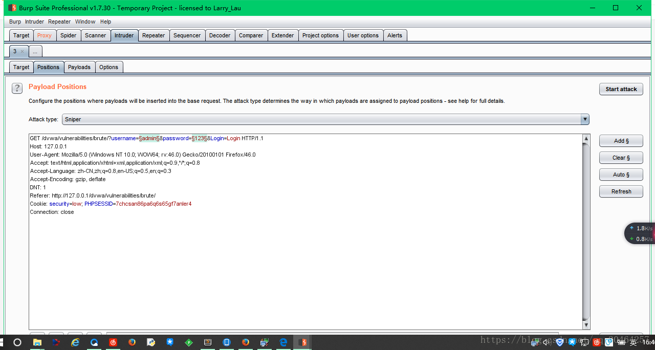Click the 'Host: 127.0.0.1' header line
Viewport: 655px width, 350px height.
[x=48, y=146]
